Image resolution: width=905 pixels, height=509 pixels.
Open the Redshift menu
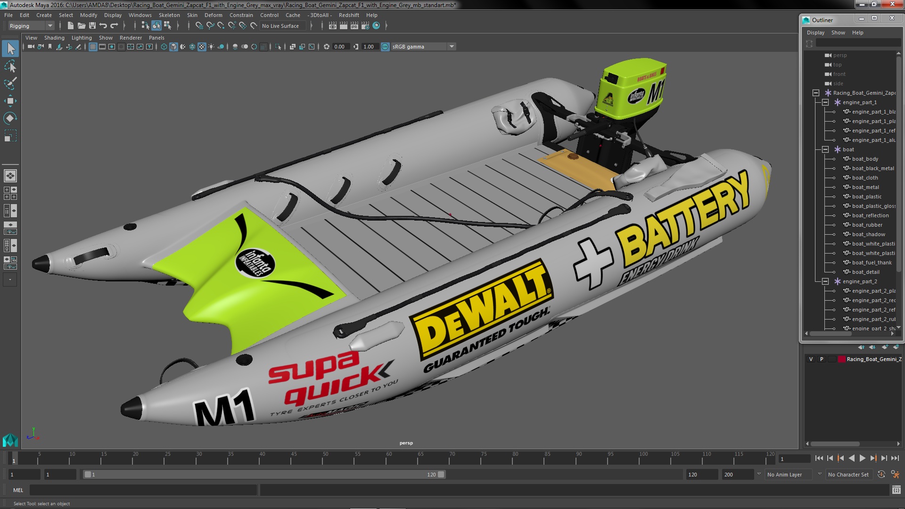tap(349, 15)
